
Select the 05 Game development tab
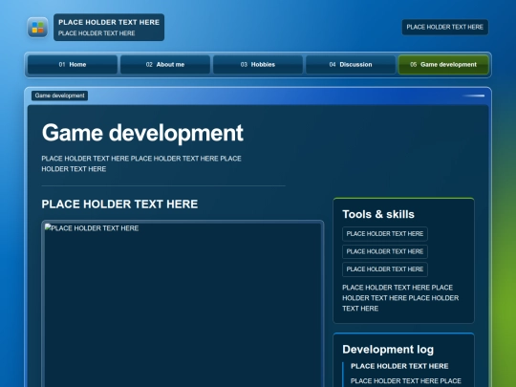[443, 65]
